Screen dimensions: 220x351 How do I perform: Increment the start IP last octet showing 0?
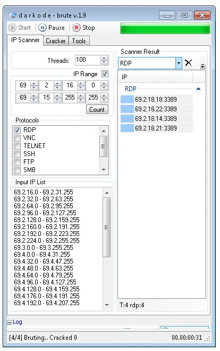pyautogui.click(x=104, y=84)
